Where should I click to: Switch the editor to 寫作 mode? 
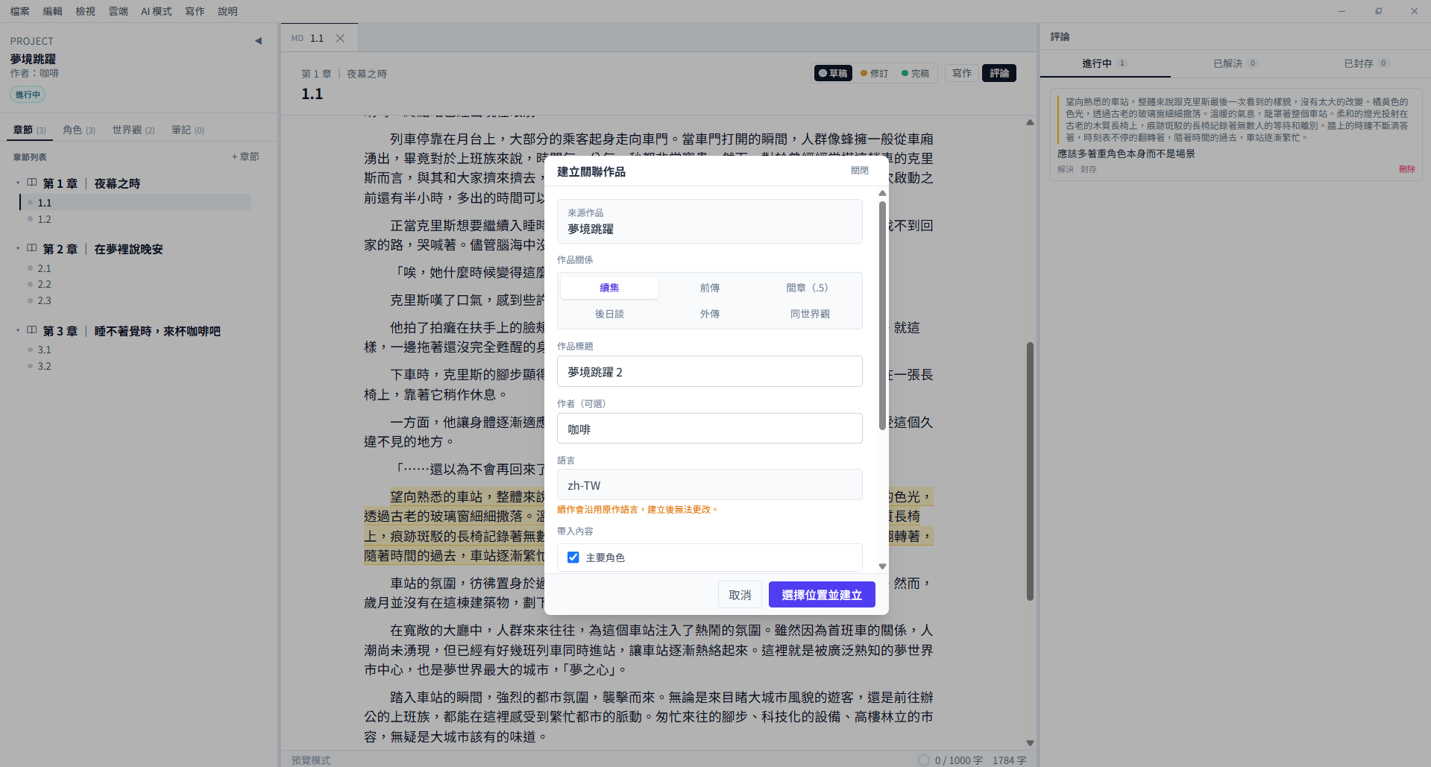tap(962, 73)
